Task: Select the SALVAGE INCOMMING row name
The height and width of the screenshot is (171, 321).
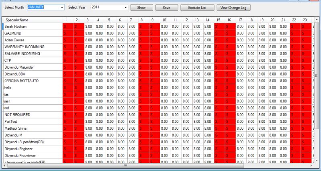Action: tap(22, 54)
